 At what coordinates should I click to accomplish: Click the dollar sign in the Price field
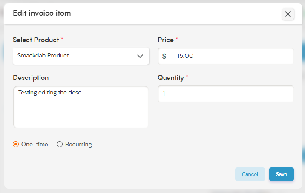pos(164,56)
